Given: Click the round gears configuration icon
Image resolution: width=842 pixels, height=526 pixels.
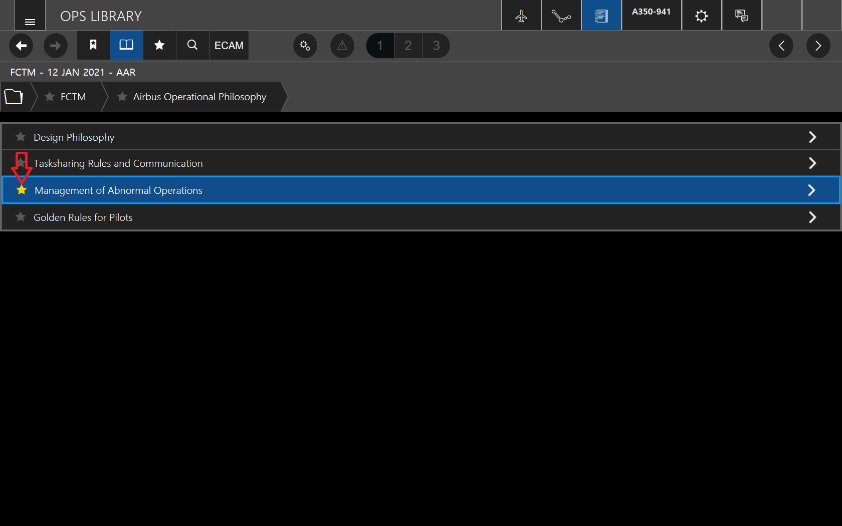Looking at the screenshot, I should [x=305, y=46].
